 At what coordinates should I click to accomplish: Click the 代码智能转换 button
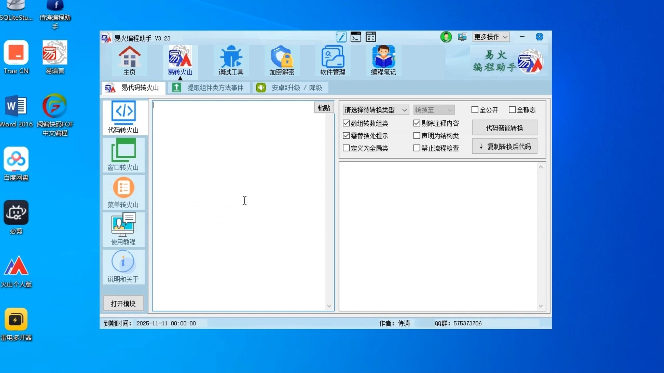coord(504,128)
